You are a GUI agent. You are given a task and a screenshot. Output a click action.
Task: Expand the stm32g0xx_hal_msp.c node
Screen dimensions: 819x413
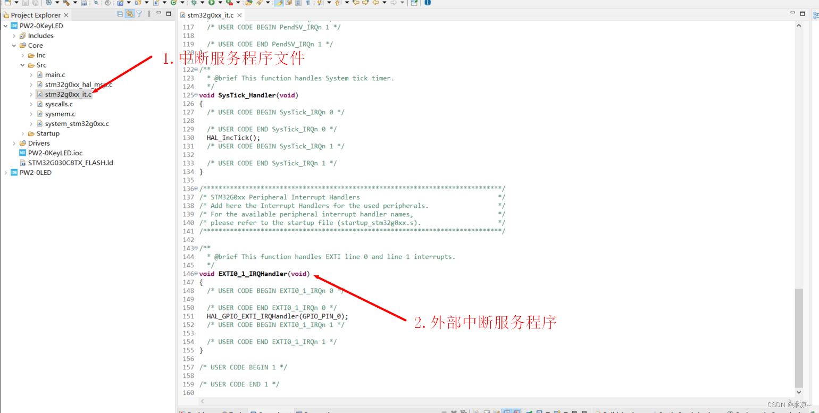(x=31, y=85)
